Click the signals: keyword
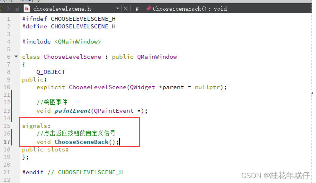 click(36, 126)
